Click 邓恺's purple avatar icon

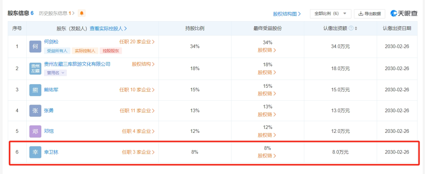[35, 131]
